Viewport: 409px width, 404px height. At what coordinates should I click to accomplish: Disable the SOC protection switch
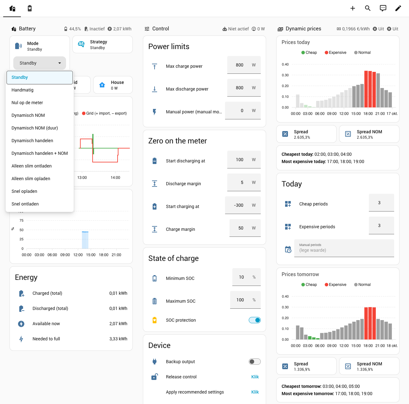click(255, 320)
